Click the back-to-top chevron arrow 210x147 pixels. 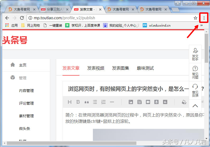coord(195,106)
